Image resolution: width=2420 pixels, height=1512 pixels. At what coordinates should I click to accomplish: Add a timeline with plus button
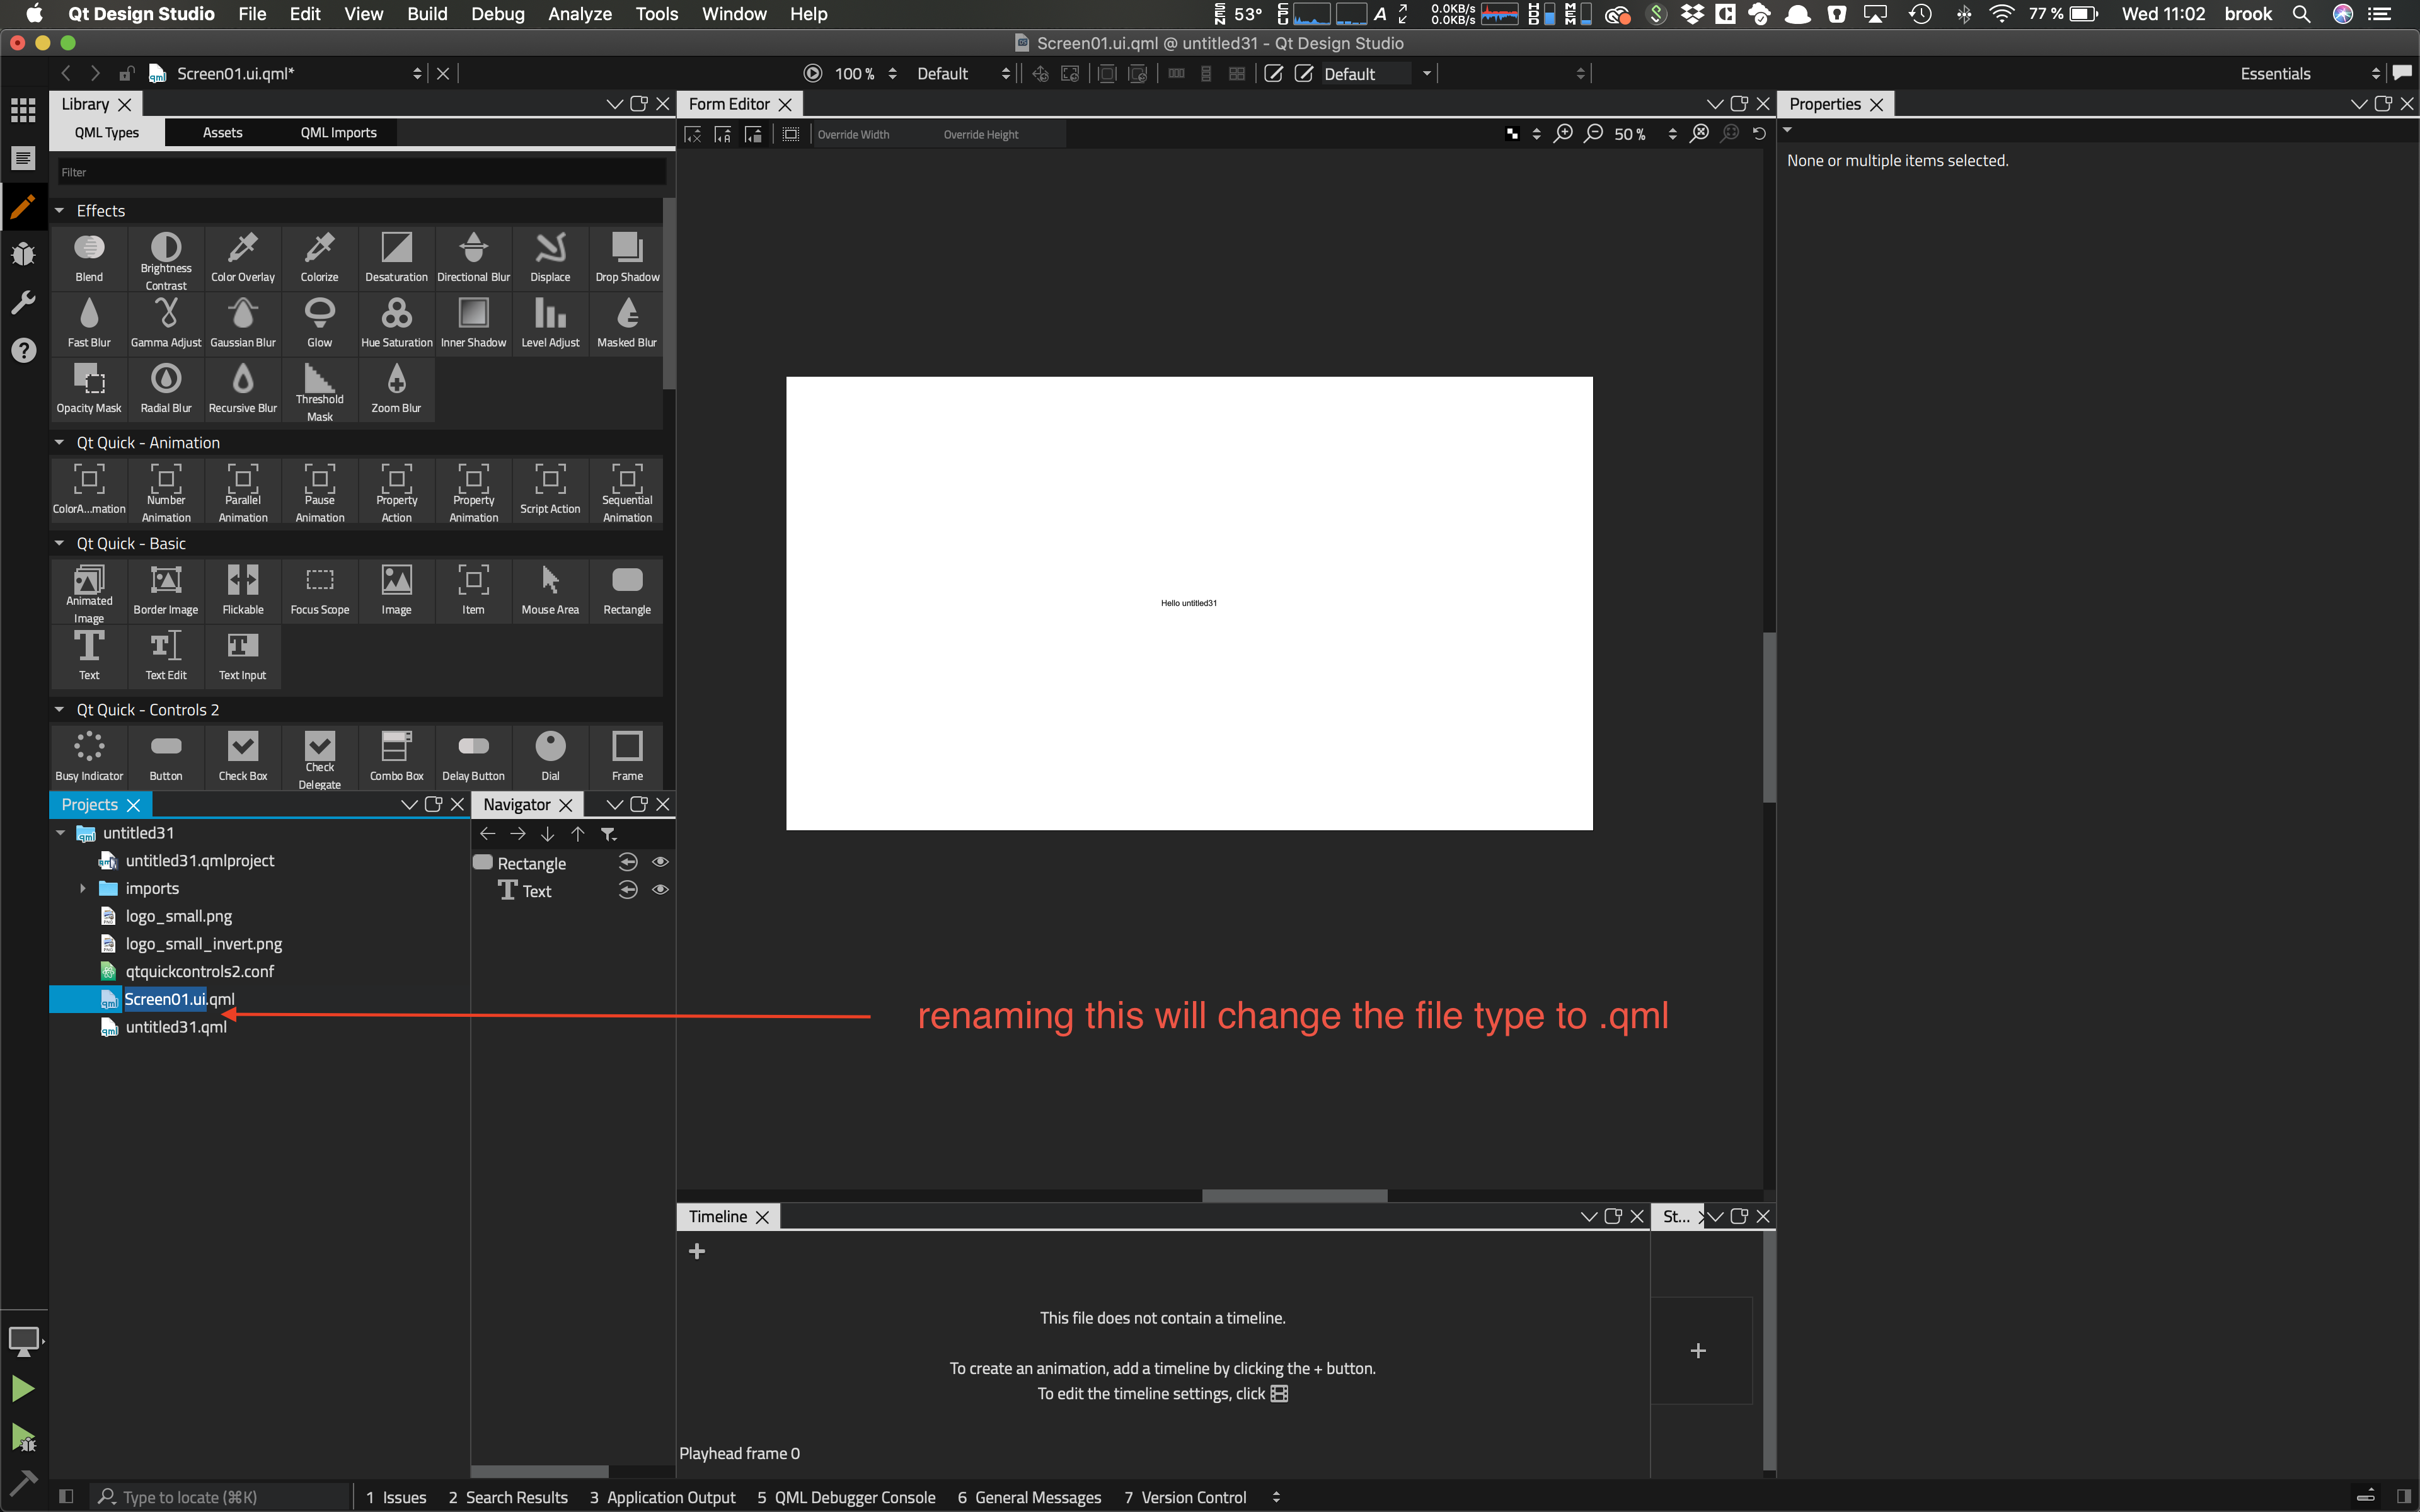(x=697, y=1251)
